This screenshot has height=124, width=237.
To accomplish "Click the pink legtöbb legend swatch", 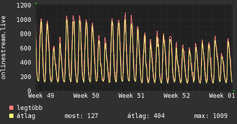I will [x=11, y=108].
